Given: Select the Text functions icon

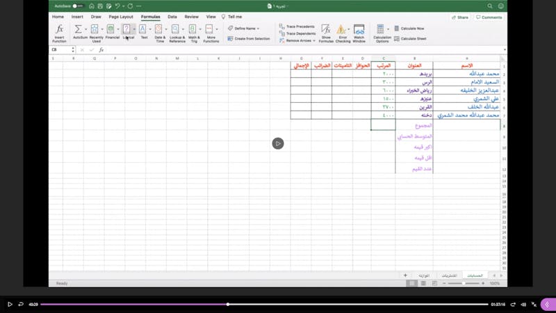Looking at the screenshot, I should pyautogui.click(x=143, y=29).
